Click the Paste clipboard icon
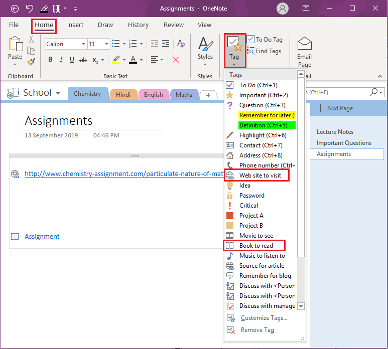This screenshot has width=388, height=349. 16,44
